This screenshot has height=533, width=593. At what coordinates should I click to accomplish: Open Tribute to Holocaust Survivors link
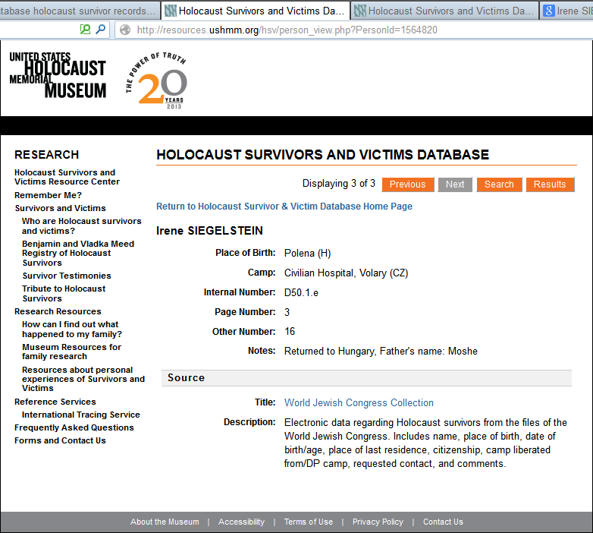[x=64, y=293]
